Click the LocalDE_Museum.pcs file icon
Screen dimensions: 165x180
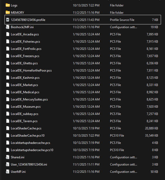[7, 106]
